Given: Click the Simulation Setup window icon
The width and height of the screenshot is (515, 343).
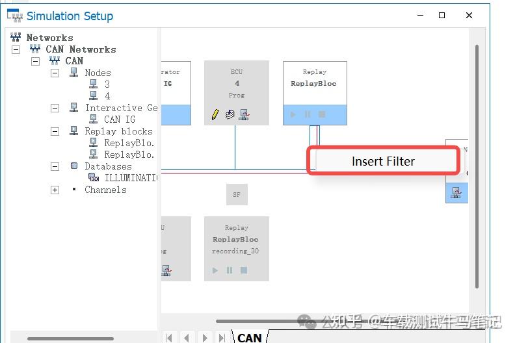Looking at the screenshot, I should click(x=15, y=15).
